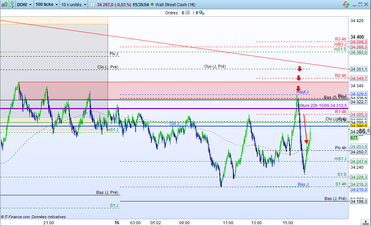
Task: Select the R1 4h price tag 34 305,3
Action: 358,115
